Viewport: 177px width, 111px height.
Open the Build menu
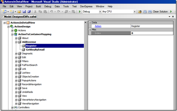(38, 6)
